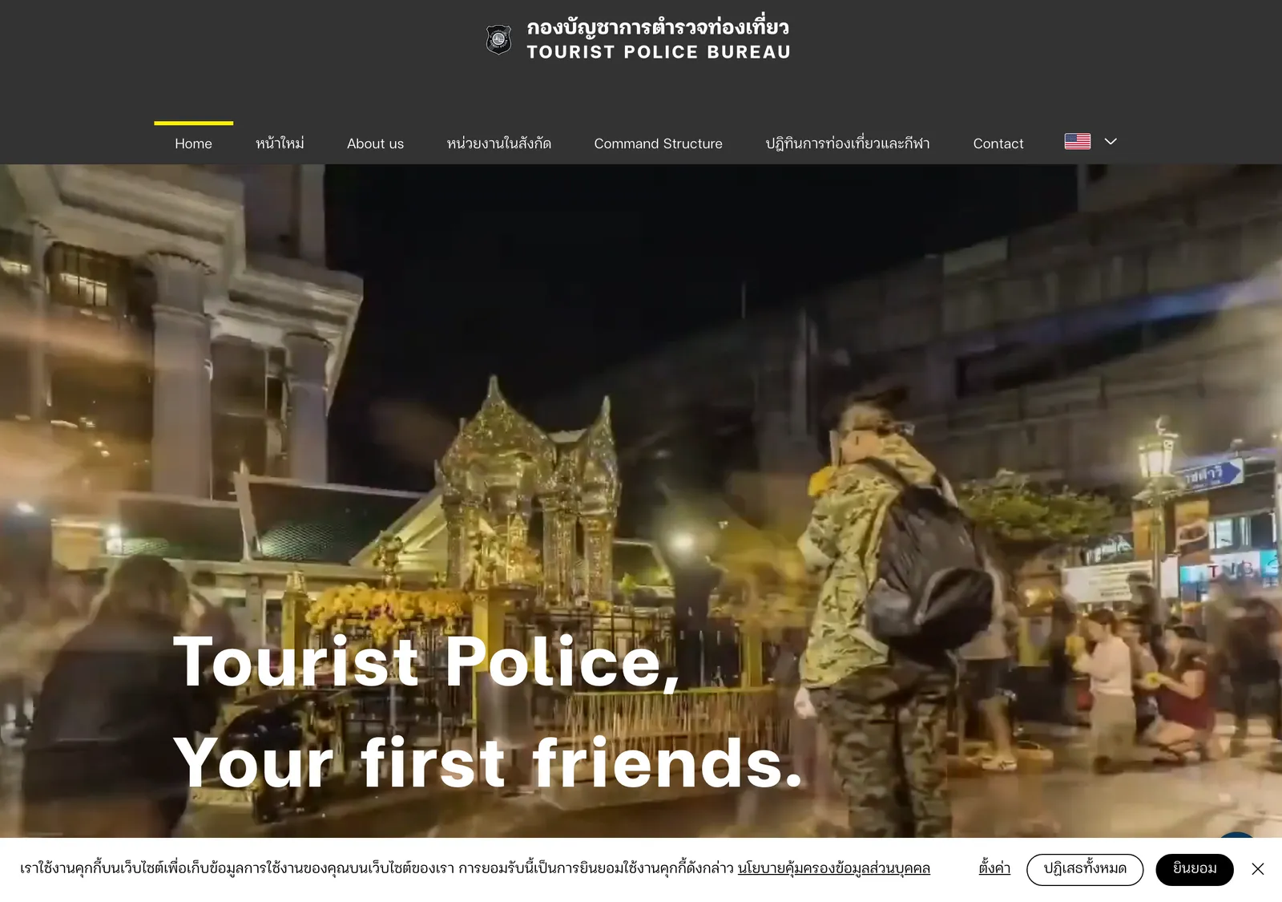The width and height of the screenshot is (1282, 902).
Task: Click the US flag language icon
Action: 1077,141
